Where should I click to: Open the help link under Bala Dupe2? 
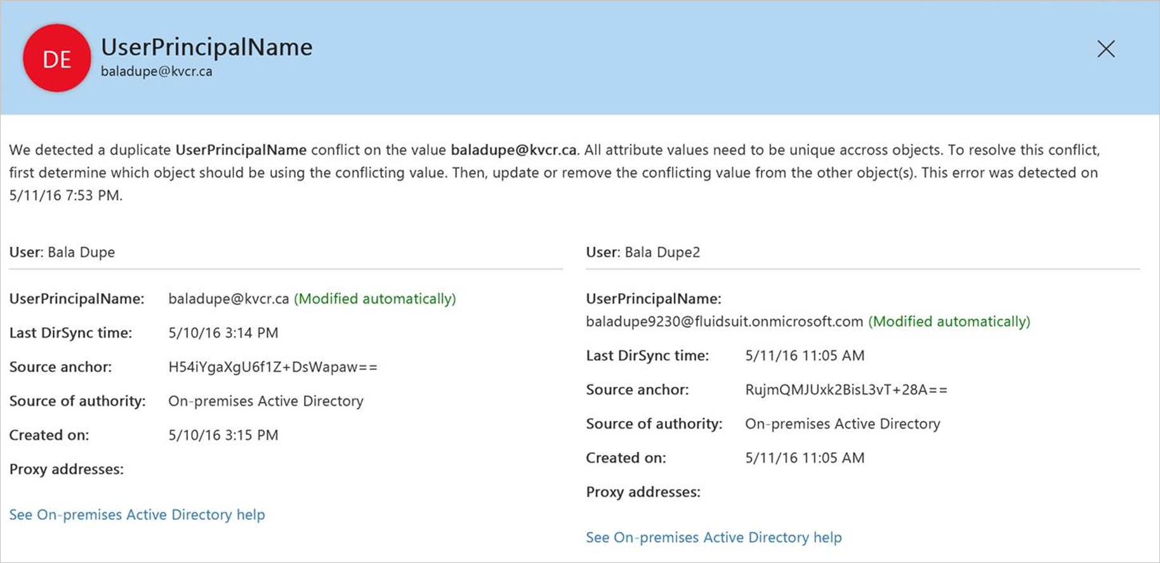coord(714,537)
